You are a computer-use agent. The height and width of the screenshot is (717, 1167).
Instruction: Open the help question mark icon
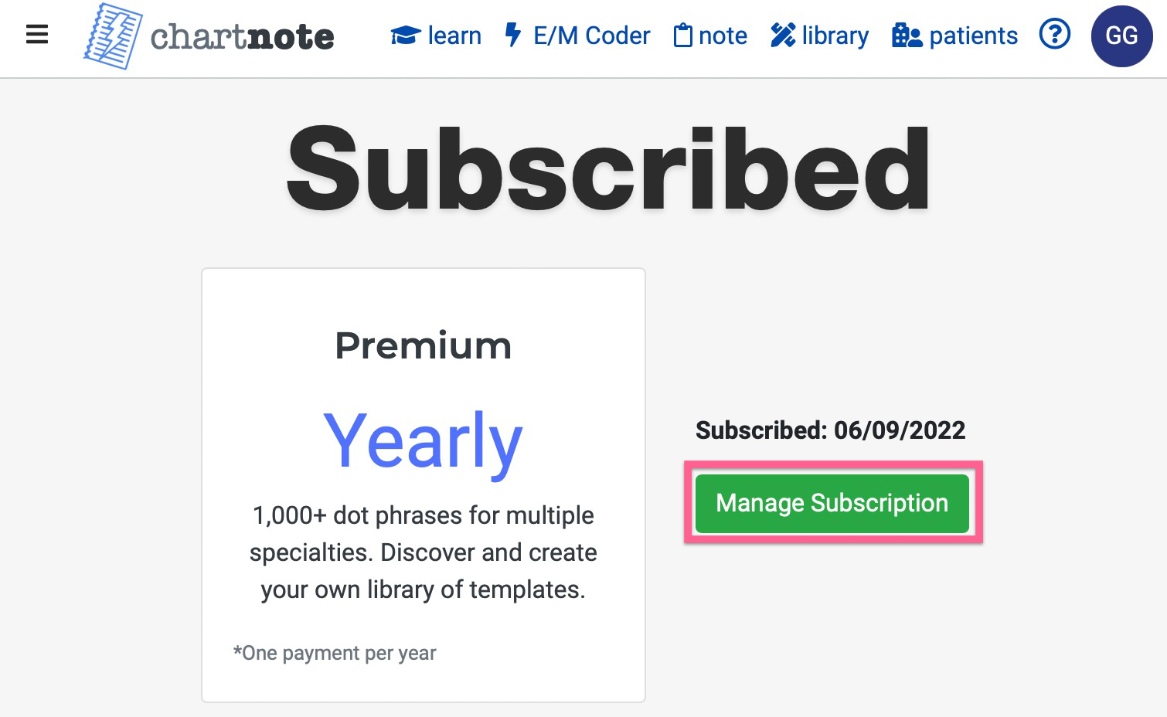tap(1055, 35)
